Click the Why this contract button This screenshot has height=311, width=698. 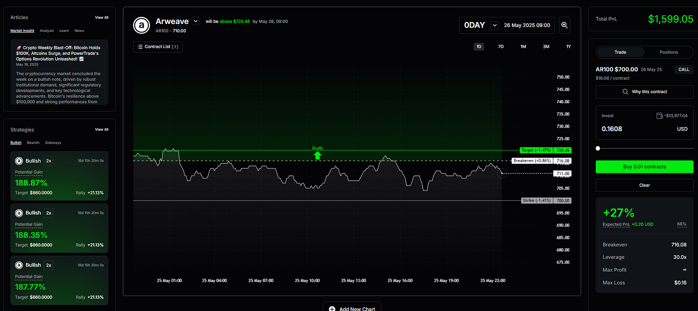pos(644,92)
